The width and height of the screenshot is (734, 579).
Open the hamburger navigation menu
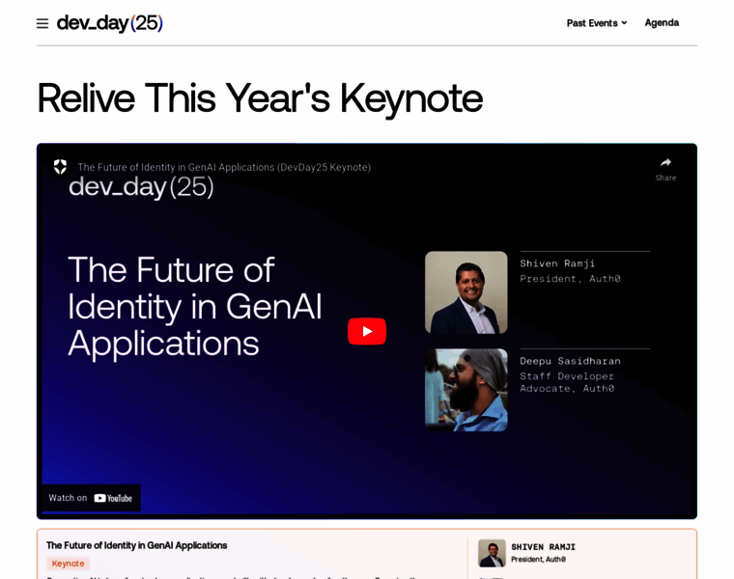42,23
